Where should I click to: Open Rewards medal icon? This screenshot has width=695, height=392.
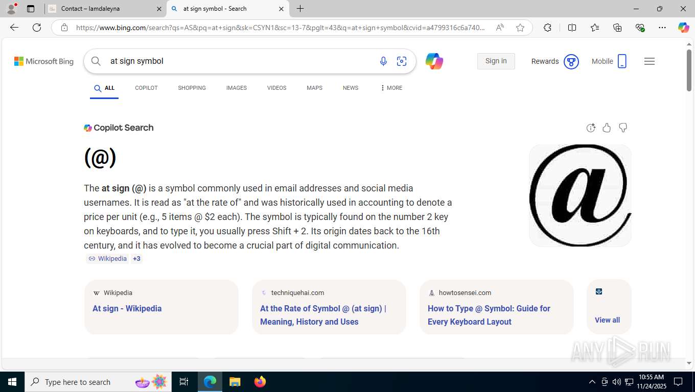[x=571, y=62]
